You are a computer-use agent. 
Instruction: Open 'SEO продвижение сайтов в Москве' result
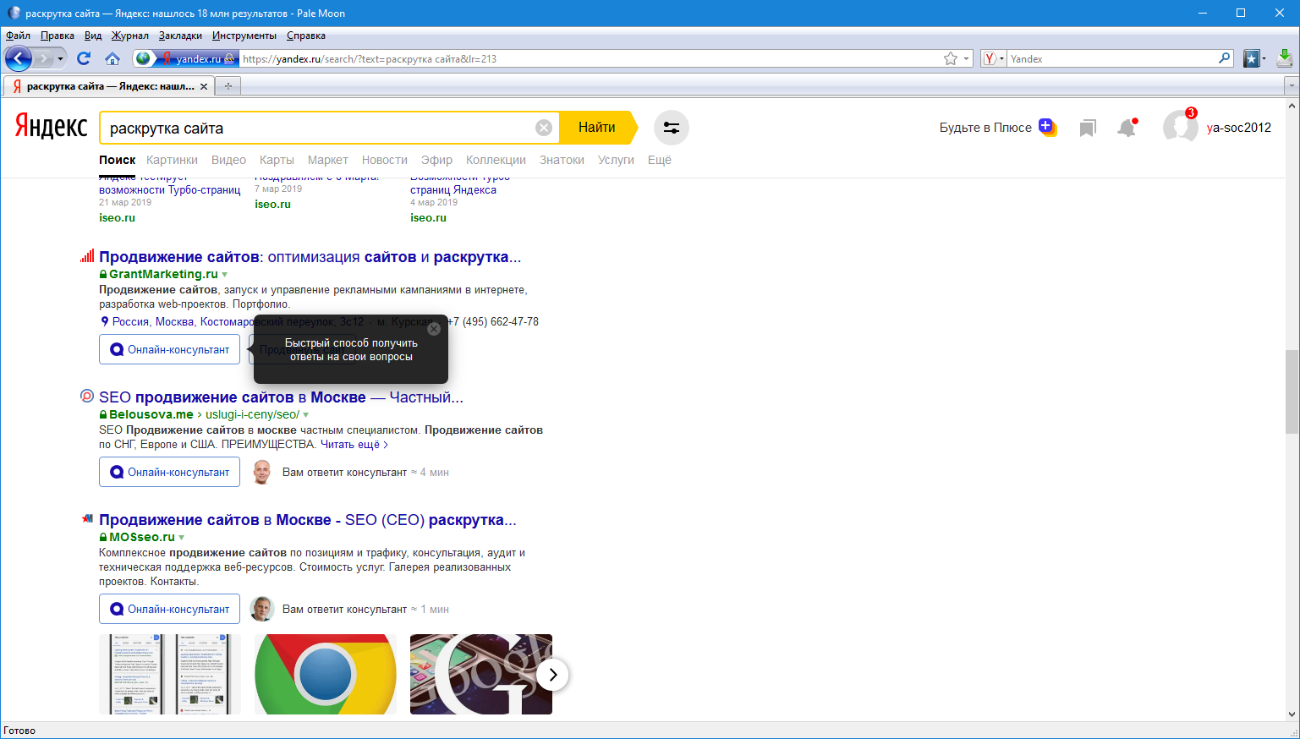pos(281,397)
